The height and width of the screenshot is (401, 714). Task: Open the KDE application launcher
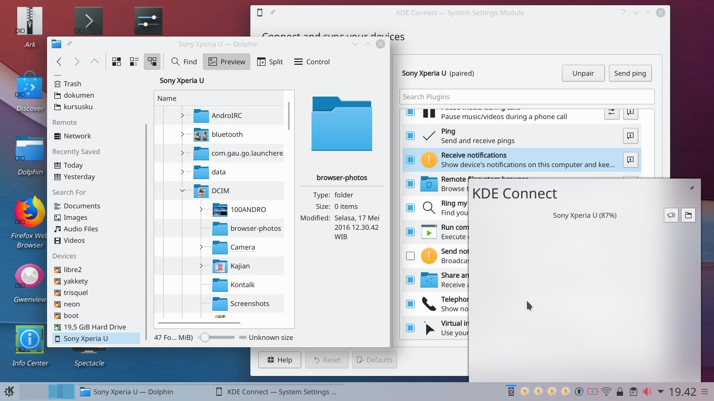pyautogui.click(x=9, y=392)
